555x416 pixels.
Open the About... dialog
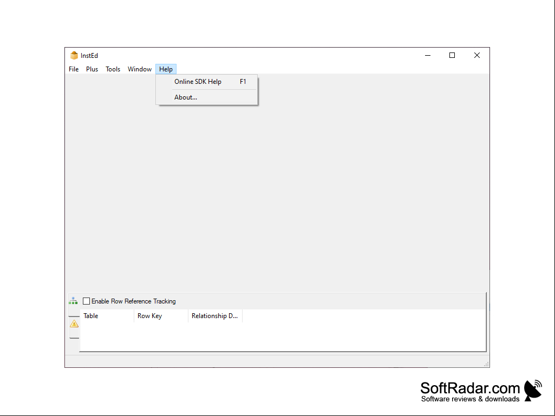(207, 97)
